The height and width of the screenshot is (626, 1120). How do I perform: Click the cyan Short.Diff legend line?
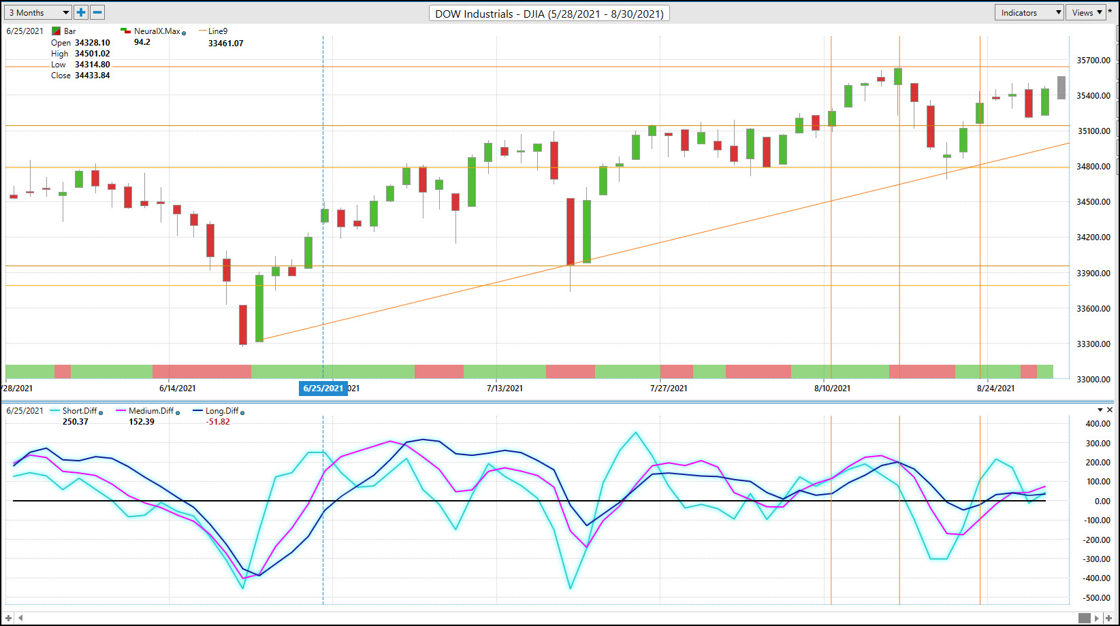[x=56, y=410]
